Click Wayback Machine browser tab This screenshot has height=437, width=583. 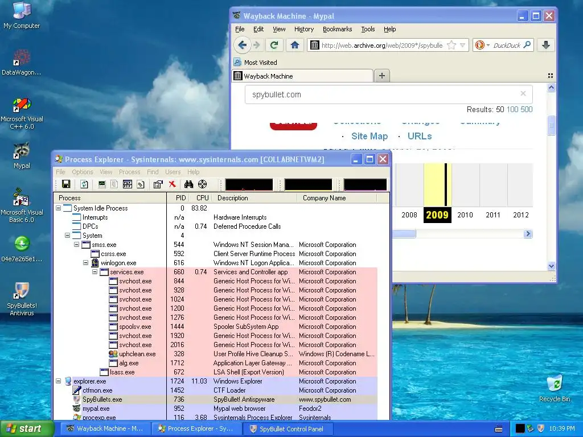[x=302, y=76]
